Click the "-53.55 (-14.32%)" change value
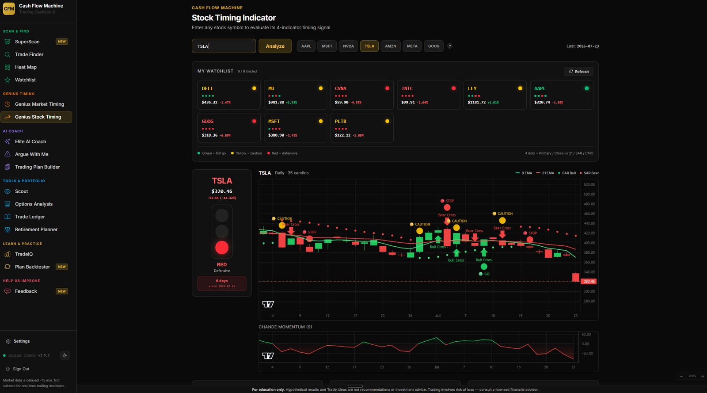 pos(222,198)
